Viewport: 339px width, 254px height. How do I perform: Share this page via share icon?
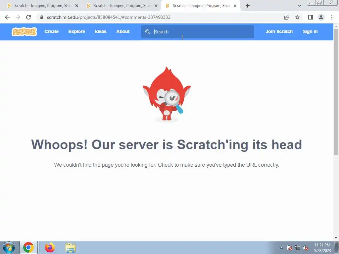click(287, 17)
